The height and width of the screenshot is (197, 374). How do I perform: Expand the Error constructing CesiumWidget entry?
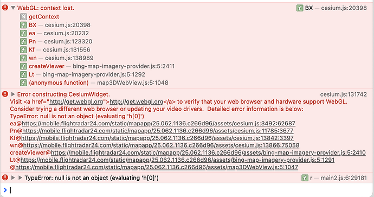(x=13, y=94)
